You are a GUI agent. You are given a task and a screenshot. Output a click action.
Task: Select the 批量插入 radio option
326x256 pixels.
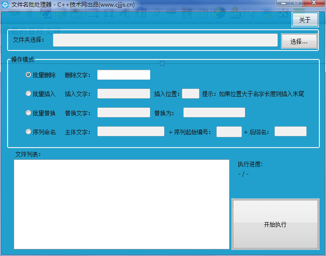41,94
